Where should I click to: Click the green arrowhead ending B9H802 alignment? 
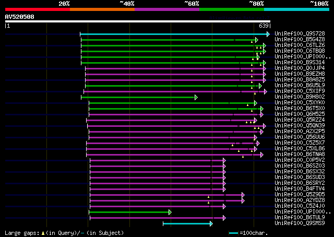pyautogui.click(x=196, y=98)
